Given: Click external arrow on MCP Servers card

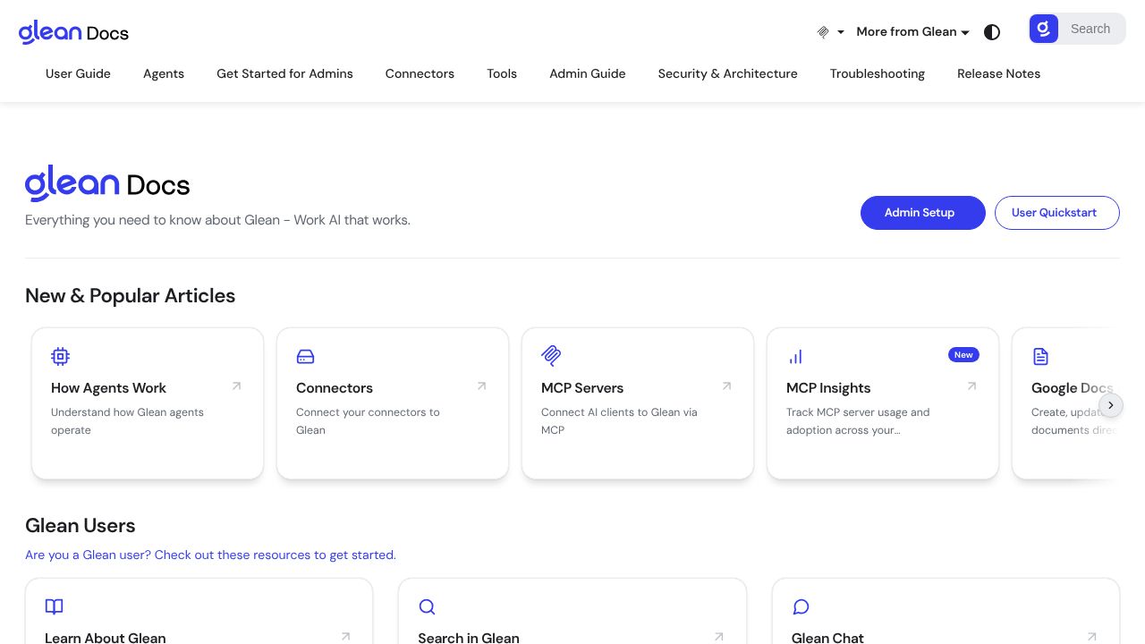Looking at the screenshot, I should [x=726, y=386].
